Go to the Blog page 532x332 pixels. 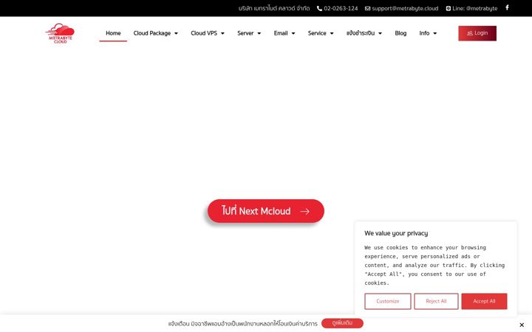[x=400, y=33]
